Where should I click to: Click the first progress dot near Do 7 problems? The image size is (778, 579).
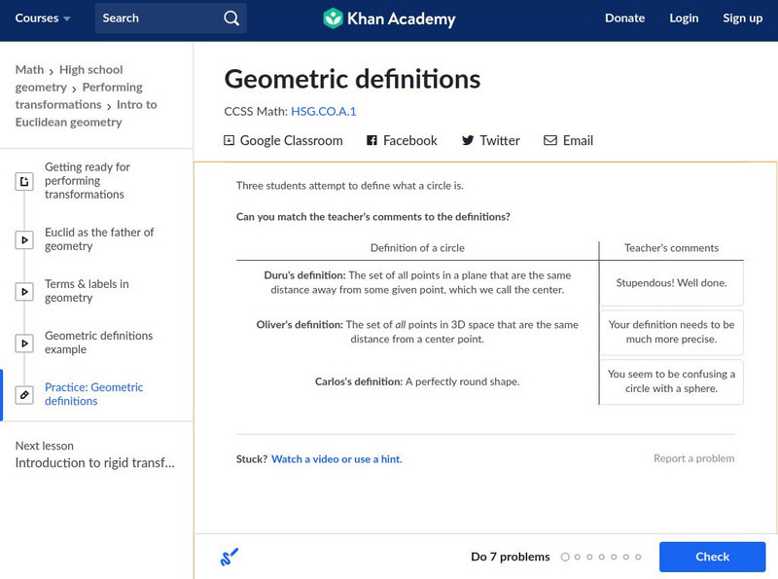pyautogui.click(x=567, y=558)
